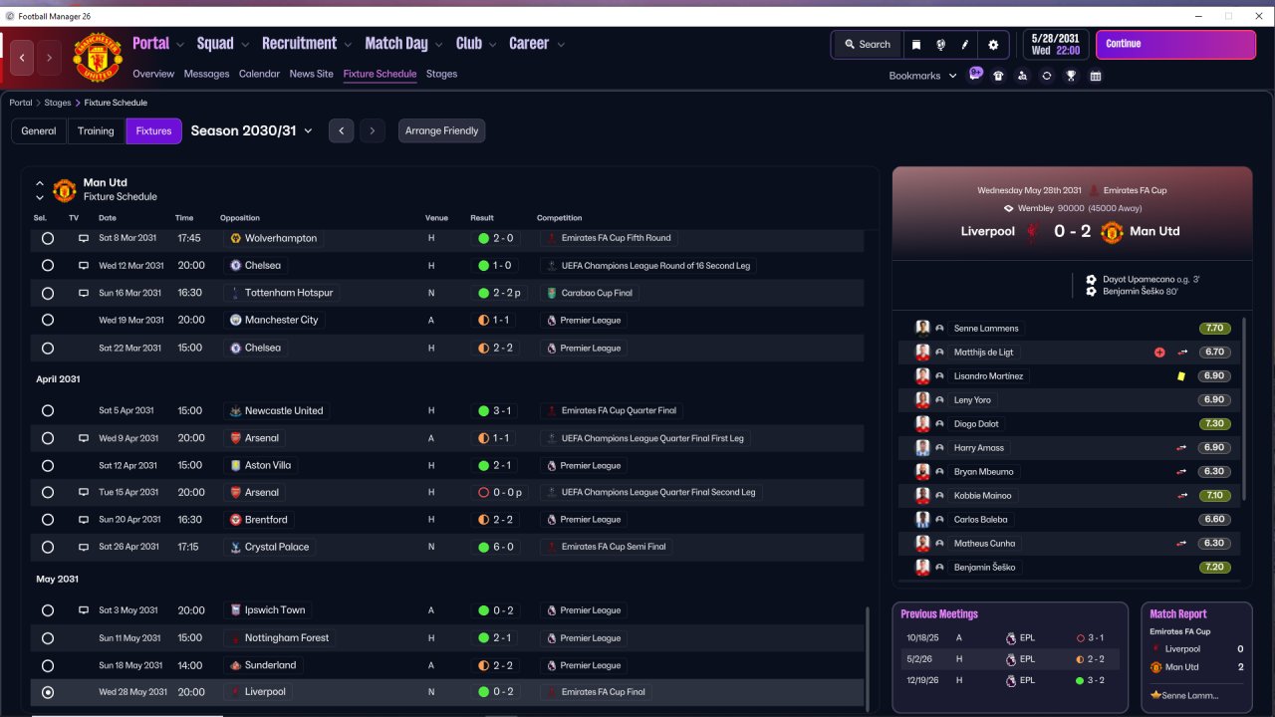Screen dimensions: 1275x717
Task: Select the Brentford fixture radio button
Action: point(48,520)
